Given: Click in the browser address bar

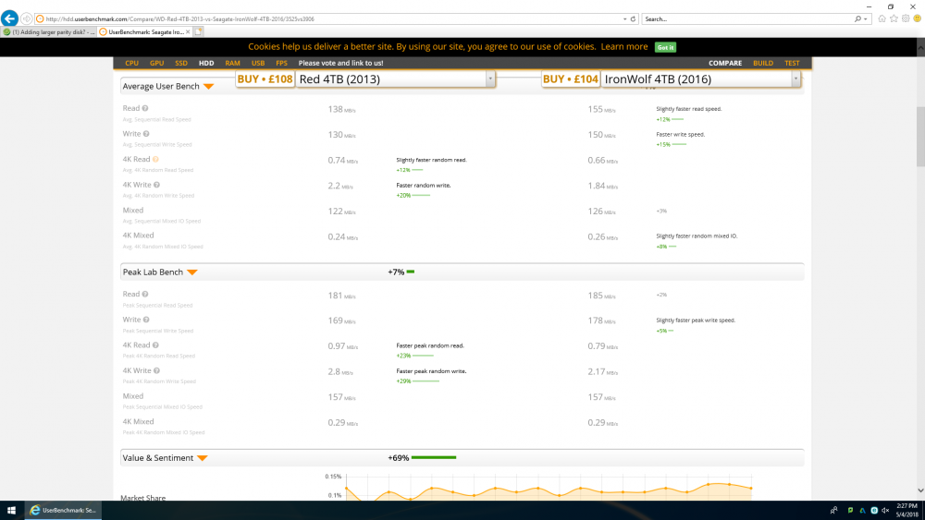Looking at the screenshot, I should 330,18.
